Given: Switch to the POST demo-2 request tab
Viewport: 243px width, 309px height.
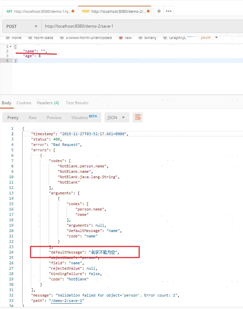Looking at the screenshot, I should pyautogui.click(x=115, y=11).
